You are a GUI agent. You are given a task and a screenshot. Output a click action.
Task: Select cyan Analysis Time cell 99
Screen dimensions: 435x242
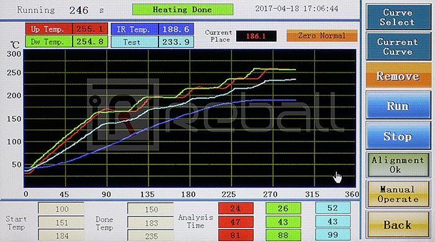332,235
